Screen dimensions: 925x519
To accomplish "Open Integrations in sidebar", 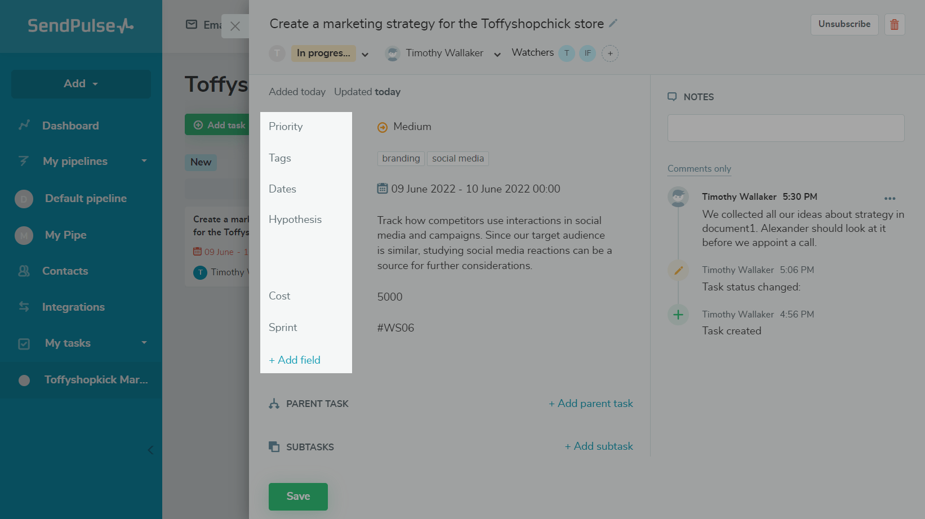I will 73,307.
